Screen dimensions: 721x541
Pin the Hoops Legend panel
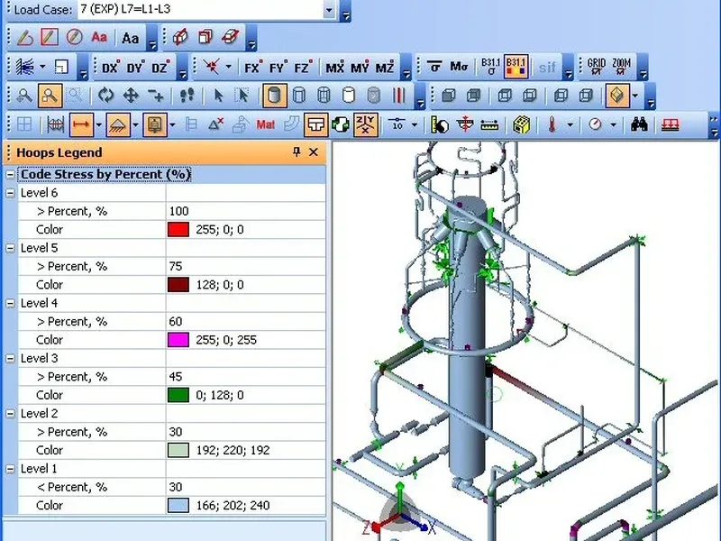pyautogui.click(x=297, y=152)
